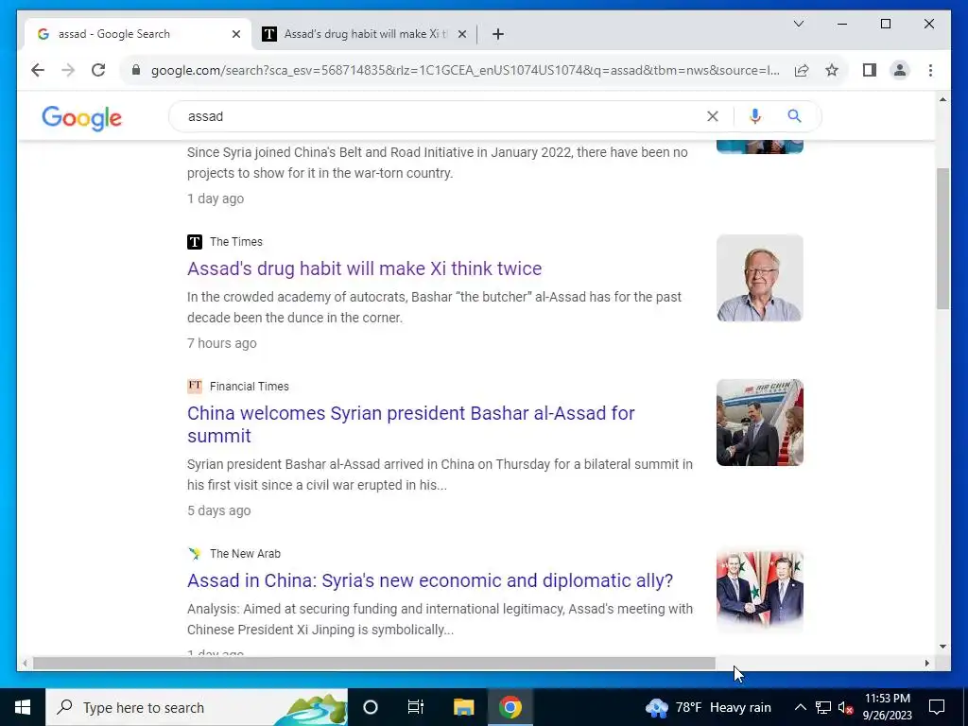Close the 'Assad's drug habit' tab

(461, 34)
